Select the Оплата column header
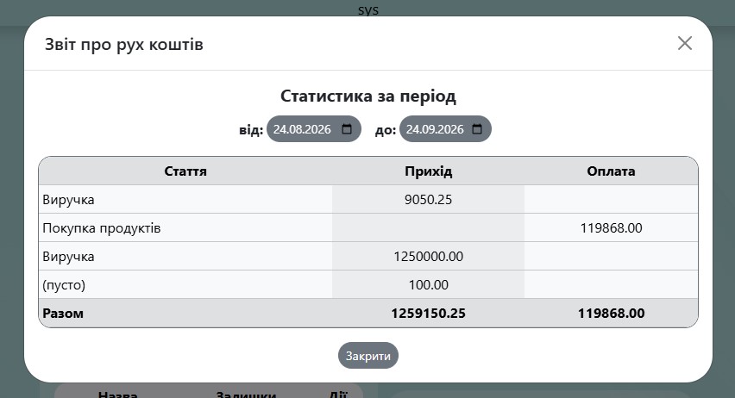Viewport: 735px width, 398px height. pos(611,171)
